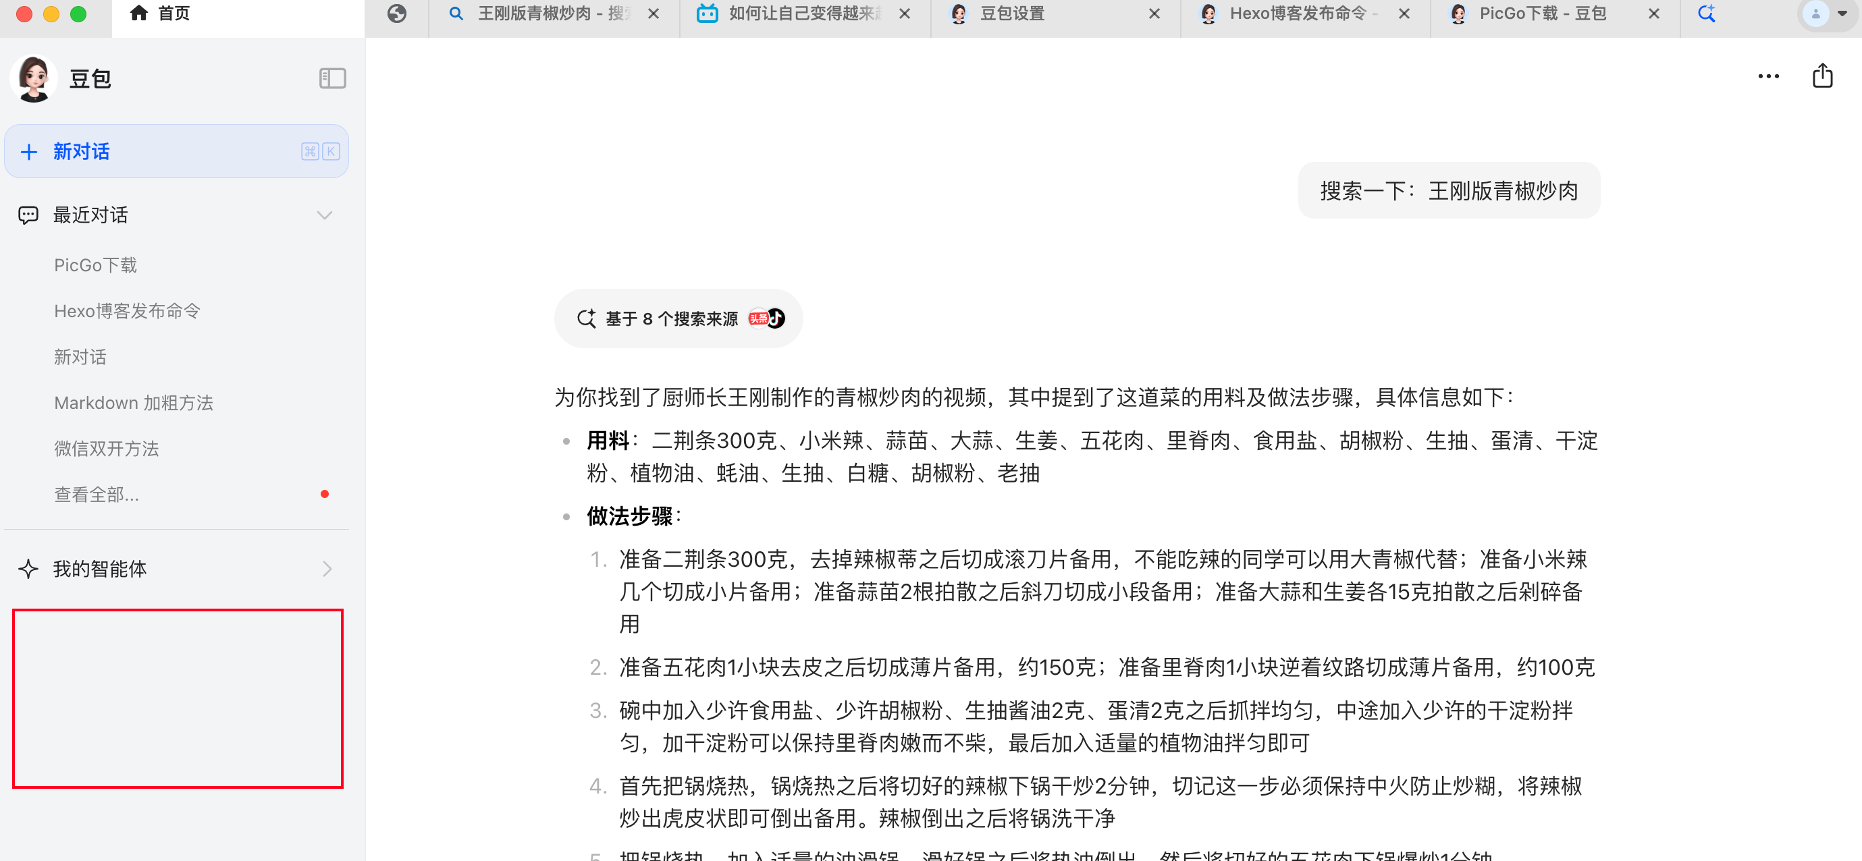Viewport: 1862px width, 861px height.
Task: Open the three-dot more options menu
Action: [x=1768, y=76]
